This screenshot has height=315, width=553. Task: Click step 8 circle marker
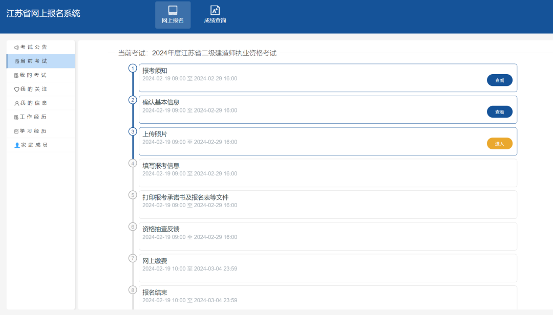click(x=133, y=290)
